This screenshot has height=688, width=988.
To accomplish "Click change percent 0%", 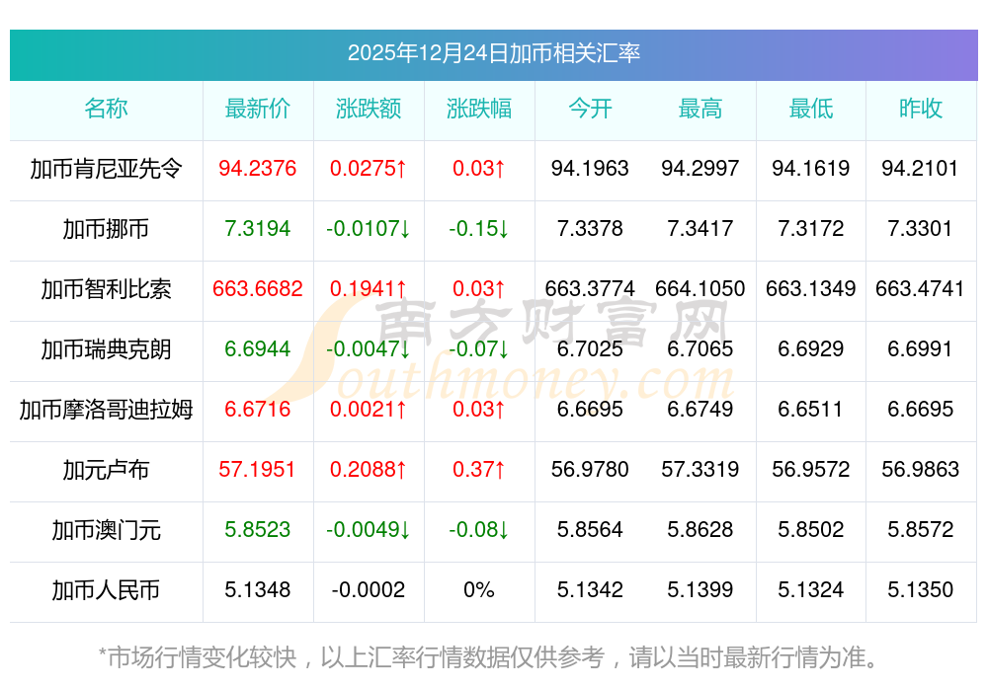I will coord(479,590).
